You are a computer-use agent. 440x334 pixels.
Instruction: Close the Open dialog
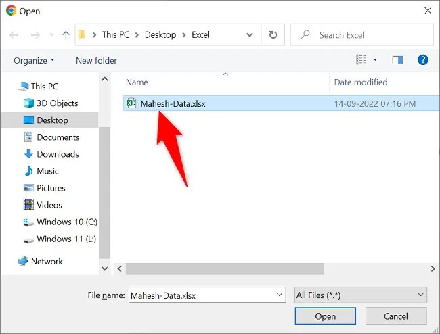[x=428, y=11]
